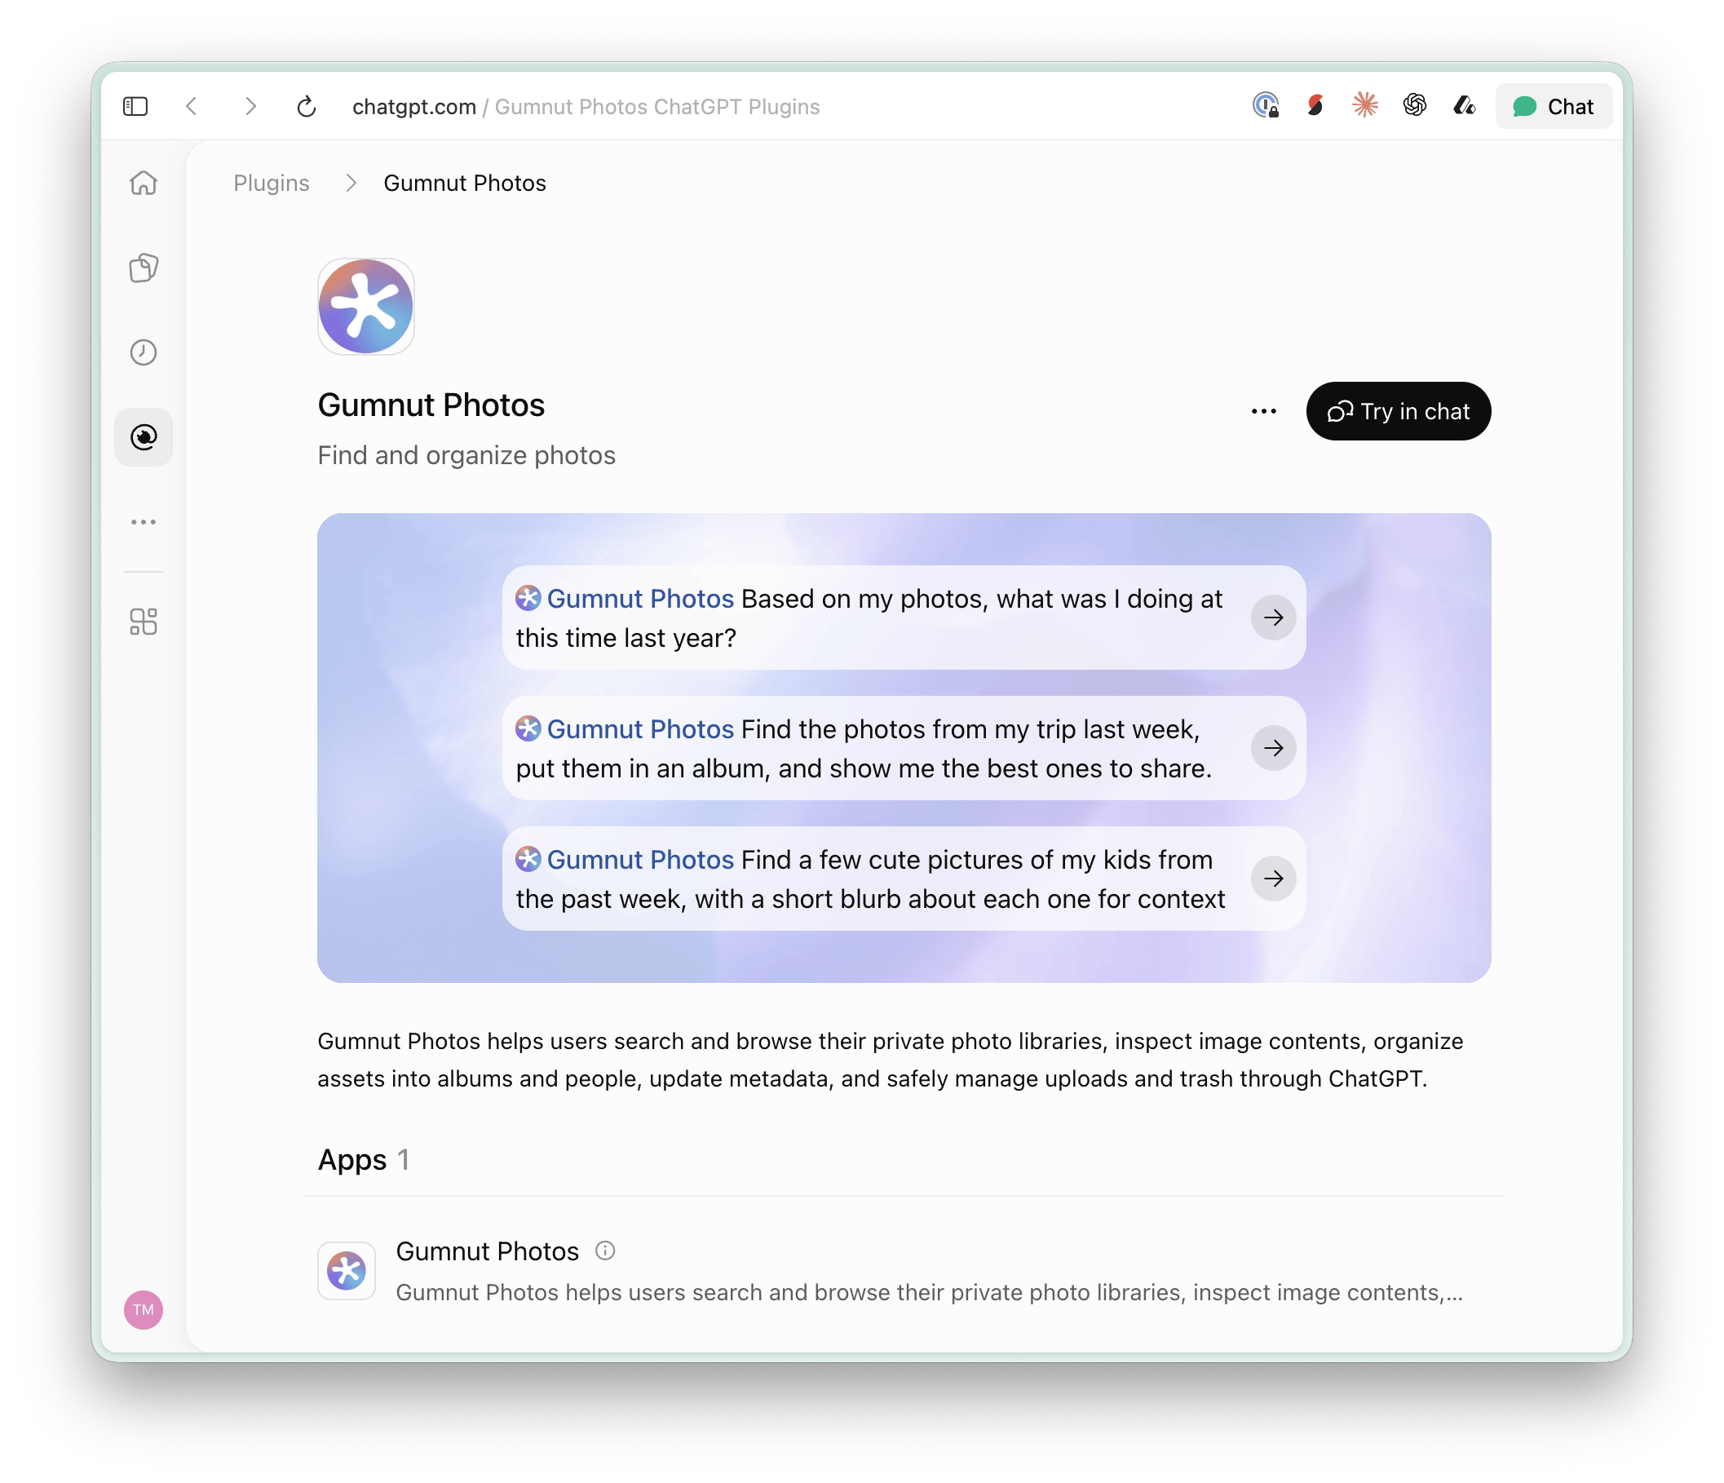This screenshot has height=1483, width=1724.
Task: Open History clock in the sidebar
Action: click(143, 352)
